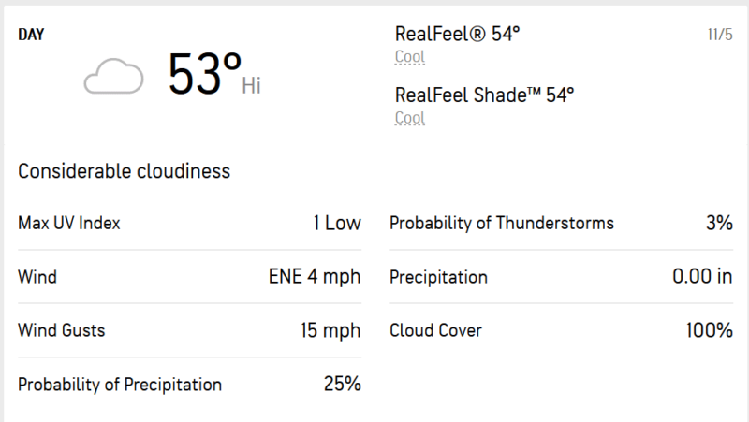The image size is (749, 422).
Task: Click the Wind label
Action: click(x=37, y=277)
